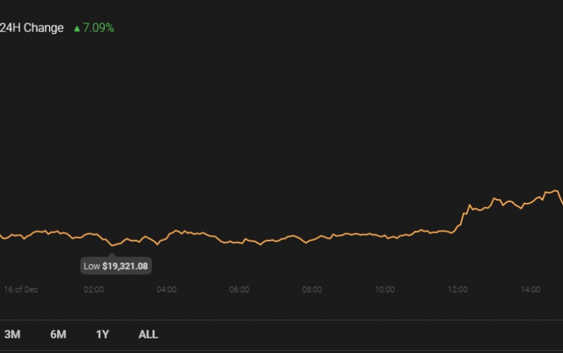Select the 3M time range tab
Viewport: 563px width, 353px height.
point(12,335)
